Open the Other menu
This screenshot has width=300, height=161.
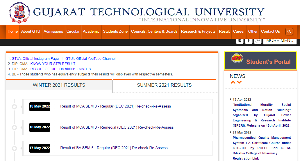tap(253, 32)
